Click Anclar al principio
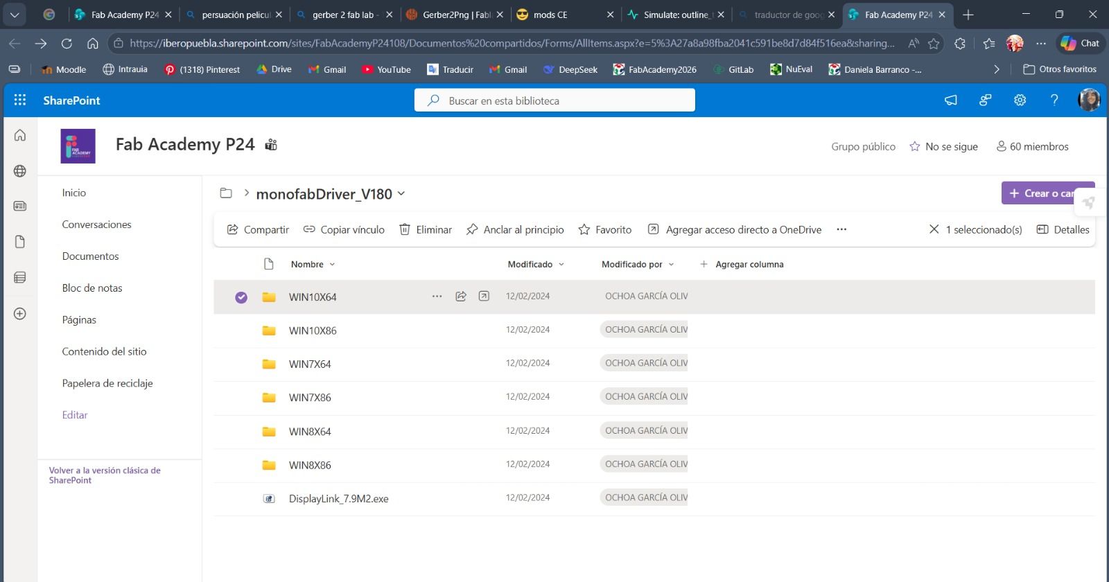Viewport: 1109px width, 582px height. point(515,229)
